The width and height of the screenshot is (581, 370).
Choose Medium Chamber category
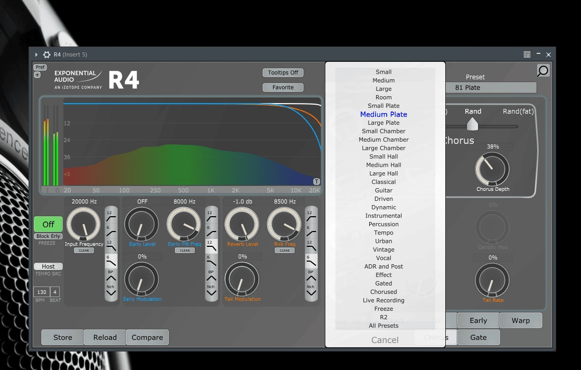pos(383,140)
